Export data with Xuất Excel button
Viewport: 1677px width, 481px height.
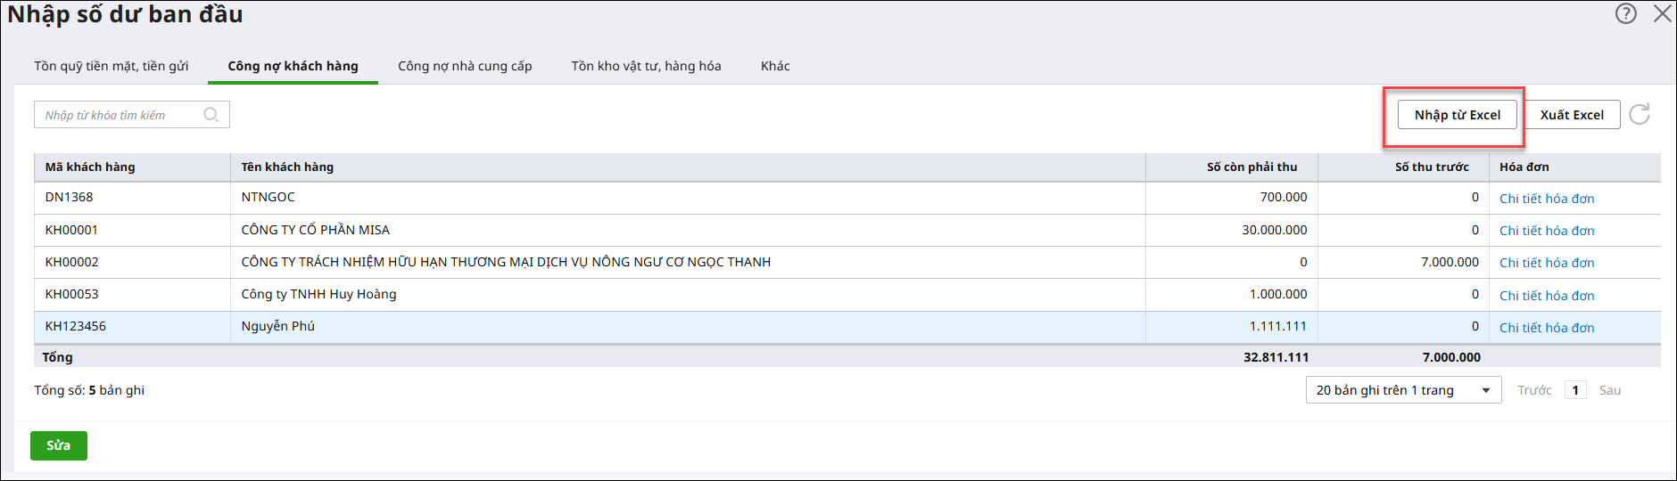tap(1572, 115)
